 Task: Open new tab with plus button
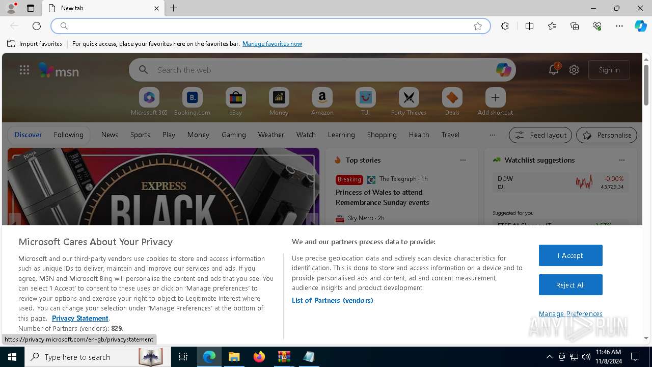(173, 8)
